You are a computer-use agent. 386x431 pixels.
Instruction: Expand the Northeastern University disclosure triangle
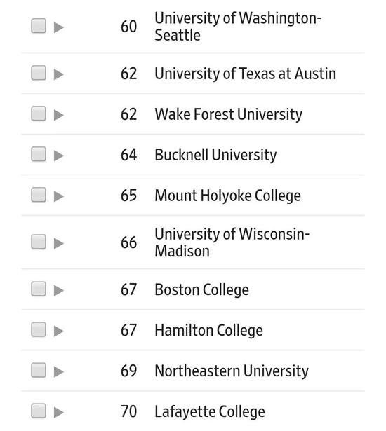tap(59, 372)
